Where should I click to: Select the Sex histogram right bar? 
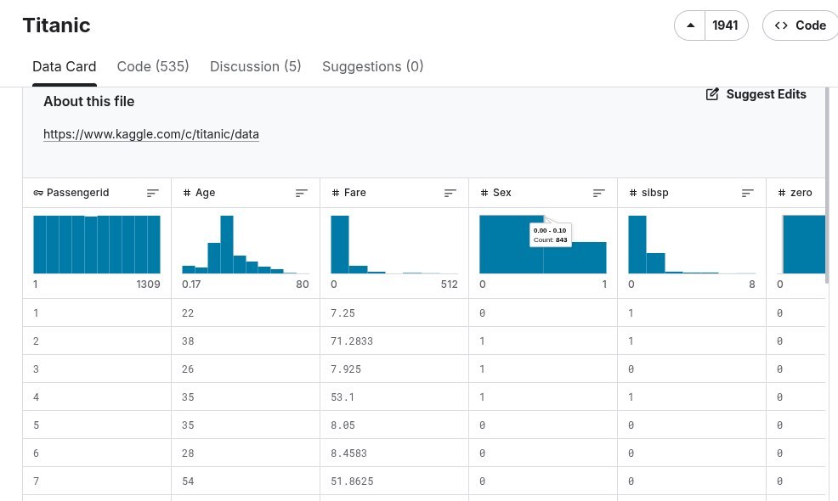[x=575, y=257]
